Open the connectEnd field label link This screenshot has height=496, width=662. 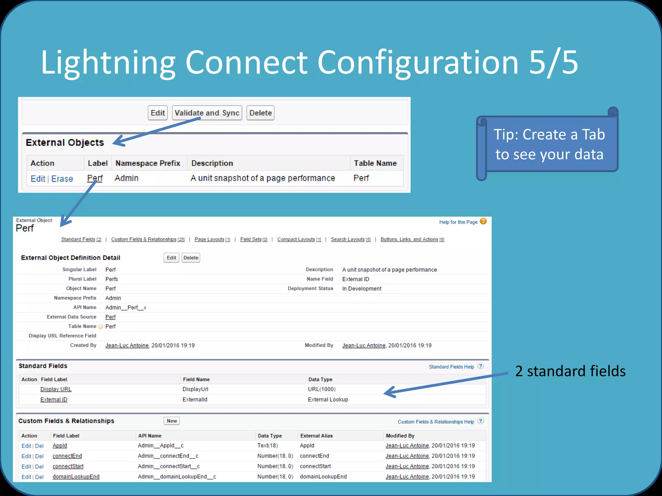(67, 456)
